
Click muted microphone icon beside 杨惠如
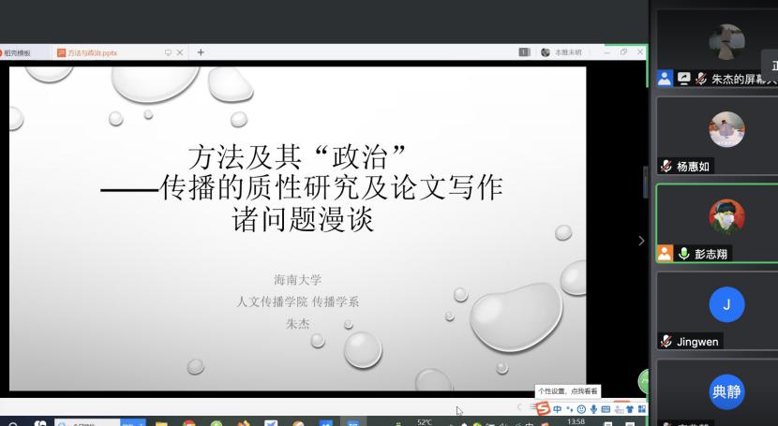coord(666,167)
